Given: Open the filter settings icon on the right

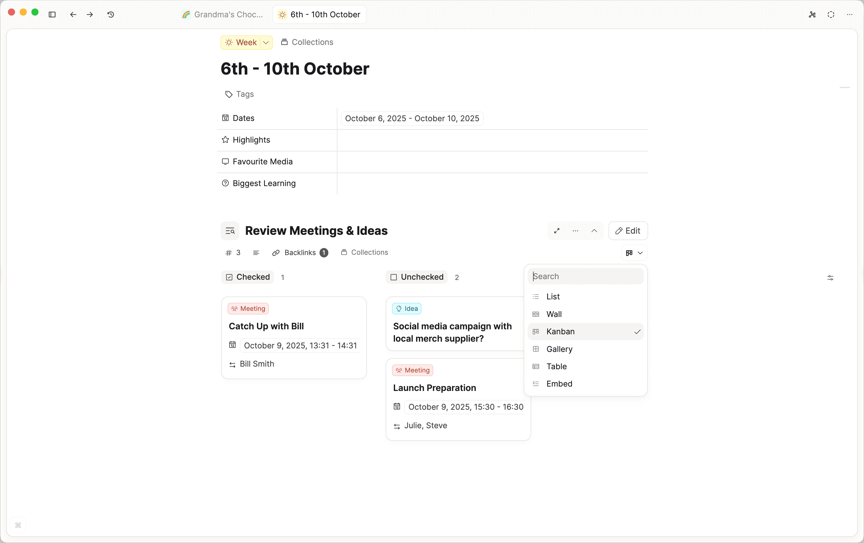Looking at the screenshot, I should pyautogui.click(x=831, y=278).
